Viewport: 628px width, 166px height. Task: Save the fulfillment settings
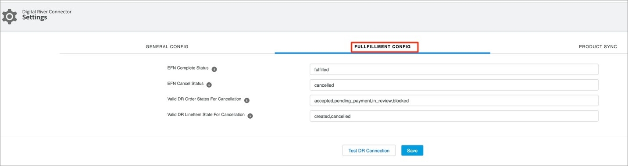click(x=412, y=150)
